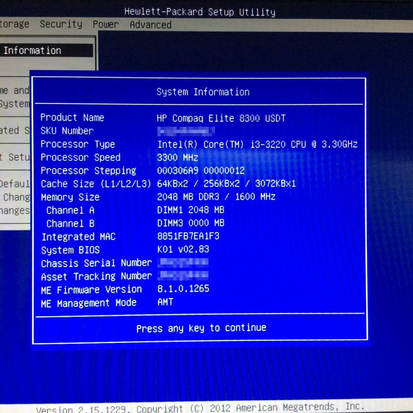Click the ME Management Mode label
Screen dimensions: 413x413
89,303
